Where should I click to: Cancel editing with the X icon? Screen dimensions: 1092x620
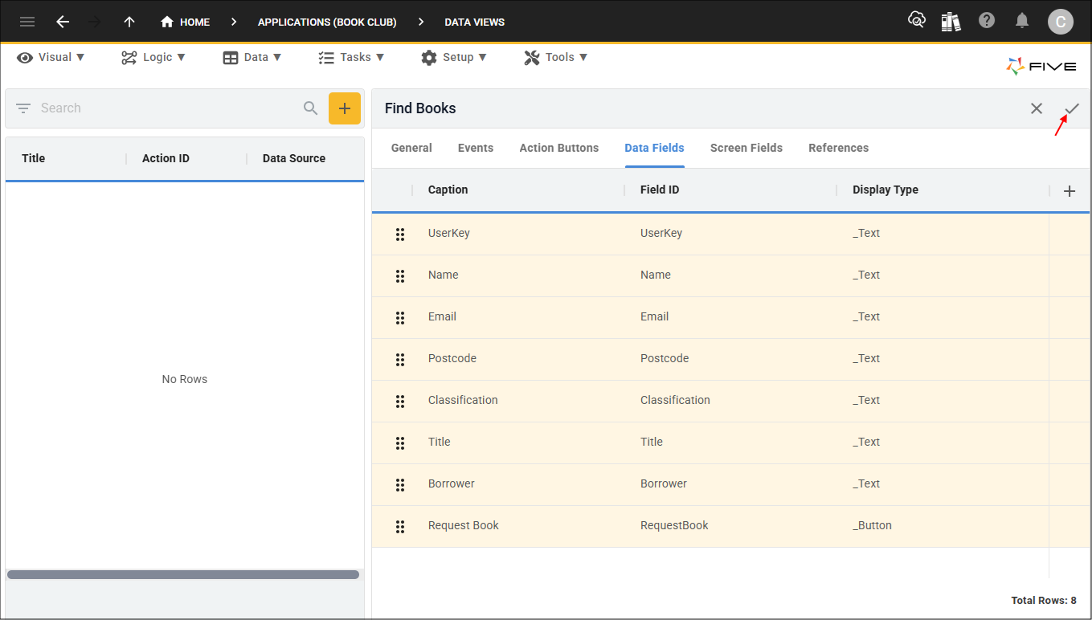pos(1037,108)
